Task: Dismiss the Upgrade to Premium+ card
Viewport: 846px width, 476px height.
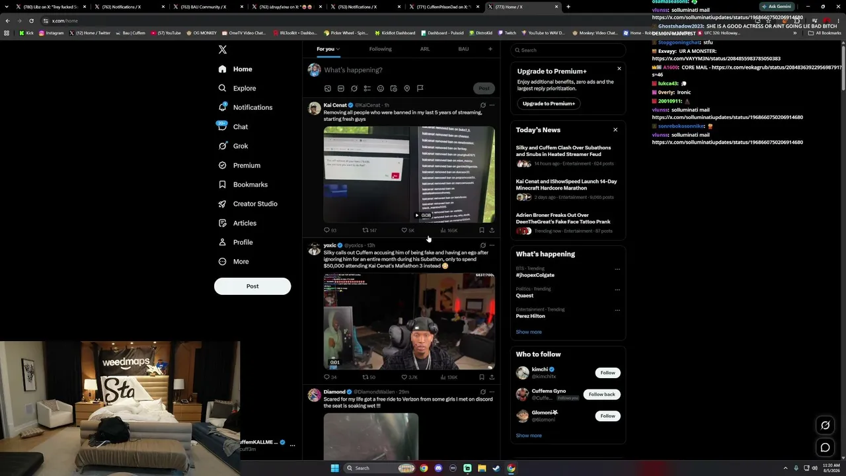Action: point(619,69)
